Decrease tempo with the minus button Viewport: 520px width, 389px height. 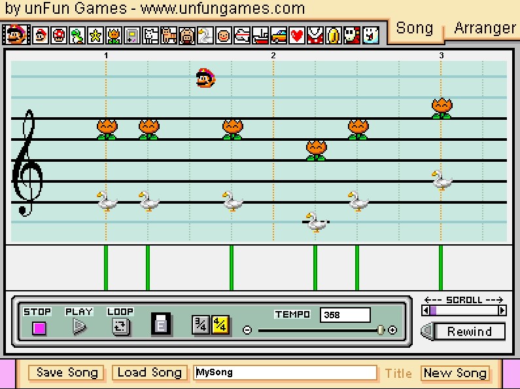(x=247, y=330)
